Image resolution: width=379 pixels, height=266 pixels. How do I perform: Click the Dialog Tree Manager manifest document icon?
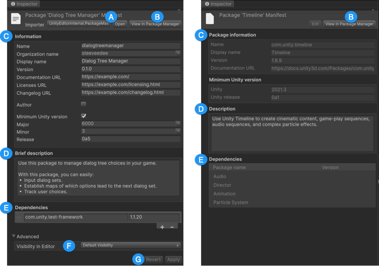coord(16,19)
